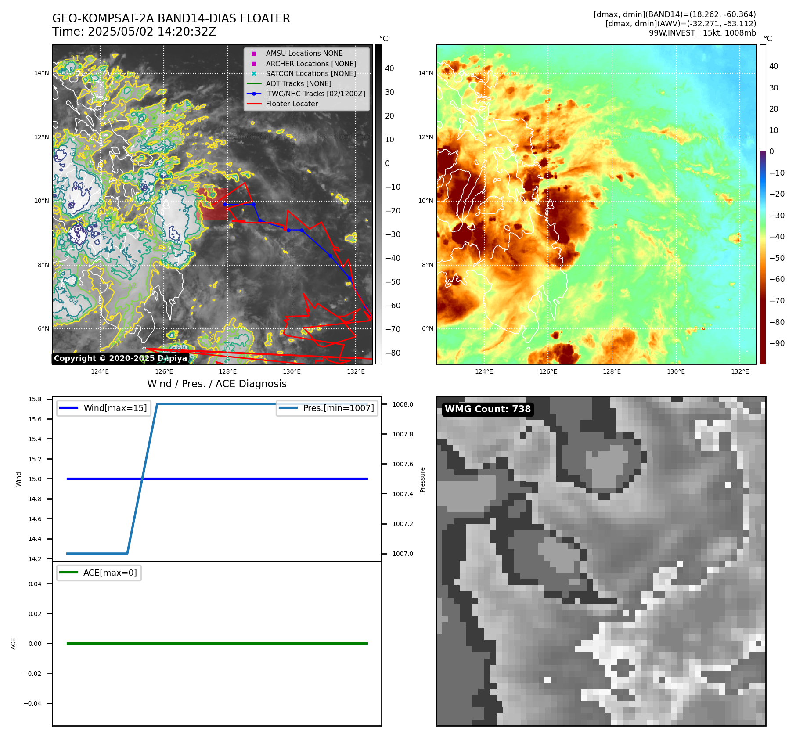Click the 'Copyright © 2020-2025 Dapiya' label
796x742 pixels.
(121, 358)
